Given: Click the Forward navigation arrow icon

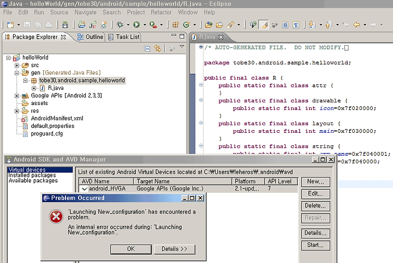Looking at the screenshot, I should point(373,25).
